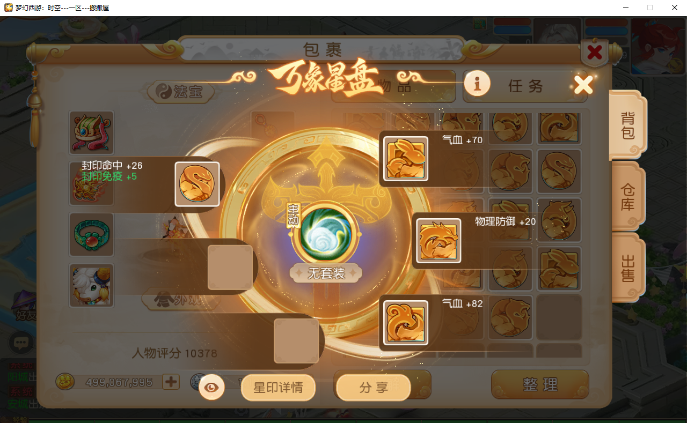
Task: Click the empty seal slot left of the orb
Action: 230,267
